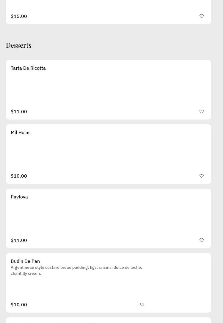This screenshot has height=323, width=223.
Task: Open the Tarta De Ricotta item title
Action: (28, 68)
